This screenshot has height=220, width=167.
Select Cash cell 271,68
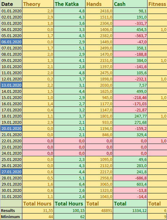coord(130,122)
